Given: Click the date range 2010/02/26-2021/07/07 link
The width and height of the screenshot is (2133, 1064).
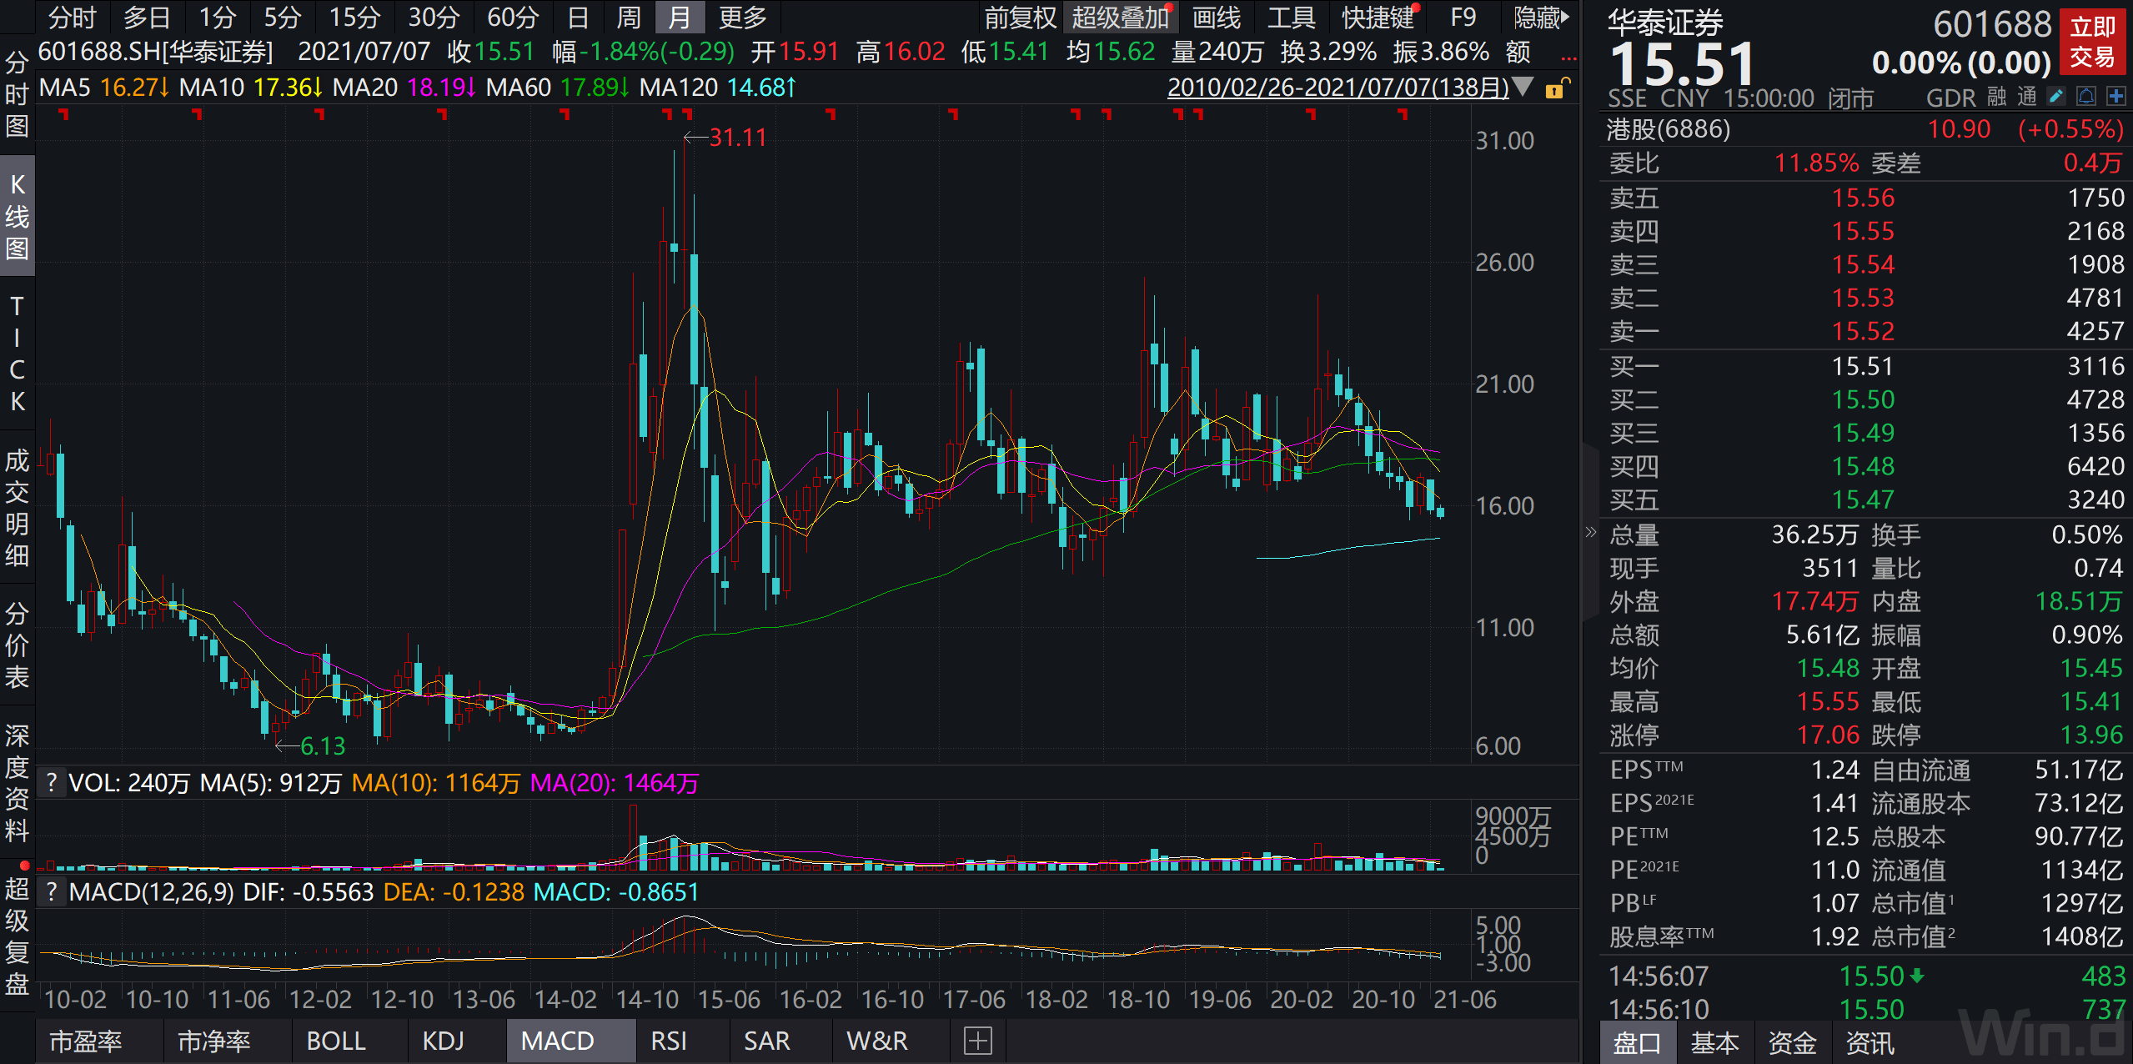Looking at the screenshot, I should pos(1338,87).
